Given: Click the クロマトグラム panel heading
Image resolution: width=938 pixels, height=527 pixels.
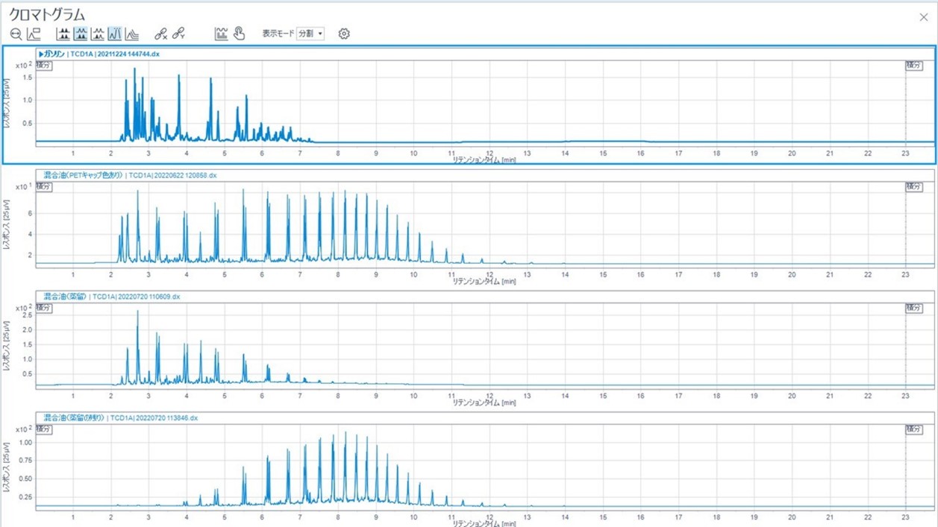Looking at the screenshot, I should (47, 15).
